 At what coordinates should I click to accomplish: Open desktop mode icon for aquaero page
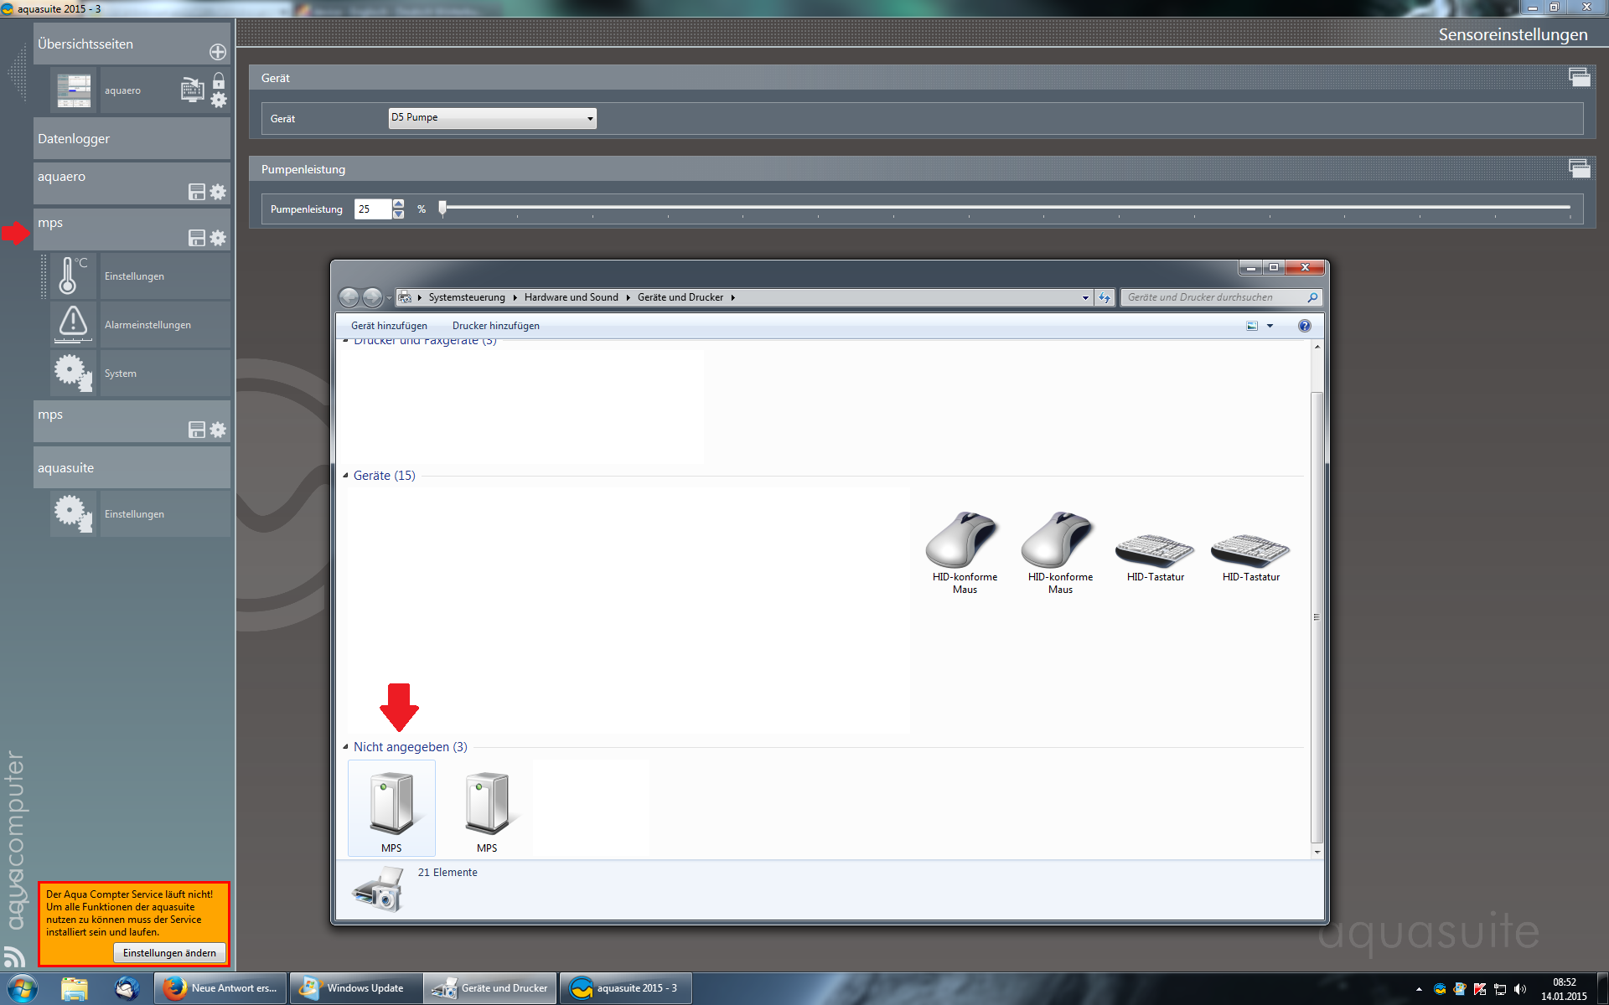(x=192, y=90)
